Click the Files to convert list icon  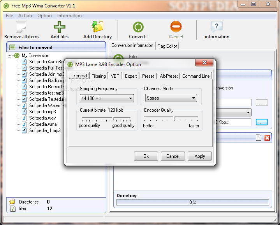[x=12, y=48]
